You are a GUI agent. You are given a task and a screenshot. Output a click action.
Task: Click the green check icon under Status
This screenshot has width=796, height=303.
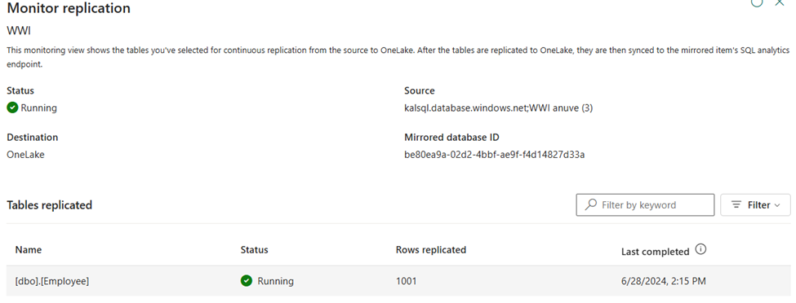pyautogui.click(x=13, y=108)
